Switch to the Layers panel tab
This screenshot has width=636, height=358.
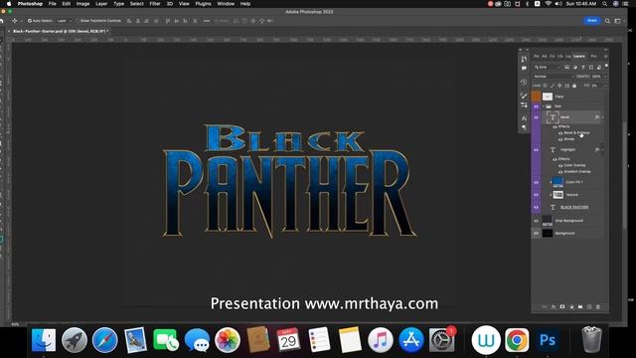click(578, 56)
